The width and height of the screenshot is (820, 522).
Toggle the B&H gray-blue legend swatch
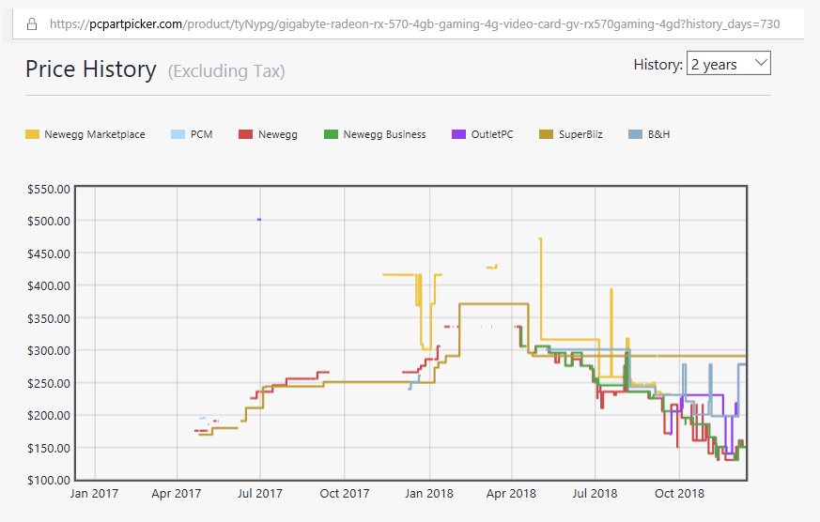pyautogui.click(x=635, y=134)
